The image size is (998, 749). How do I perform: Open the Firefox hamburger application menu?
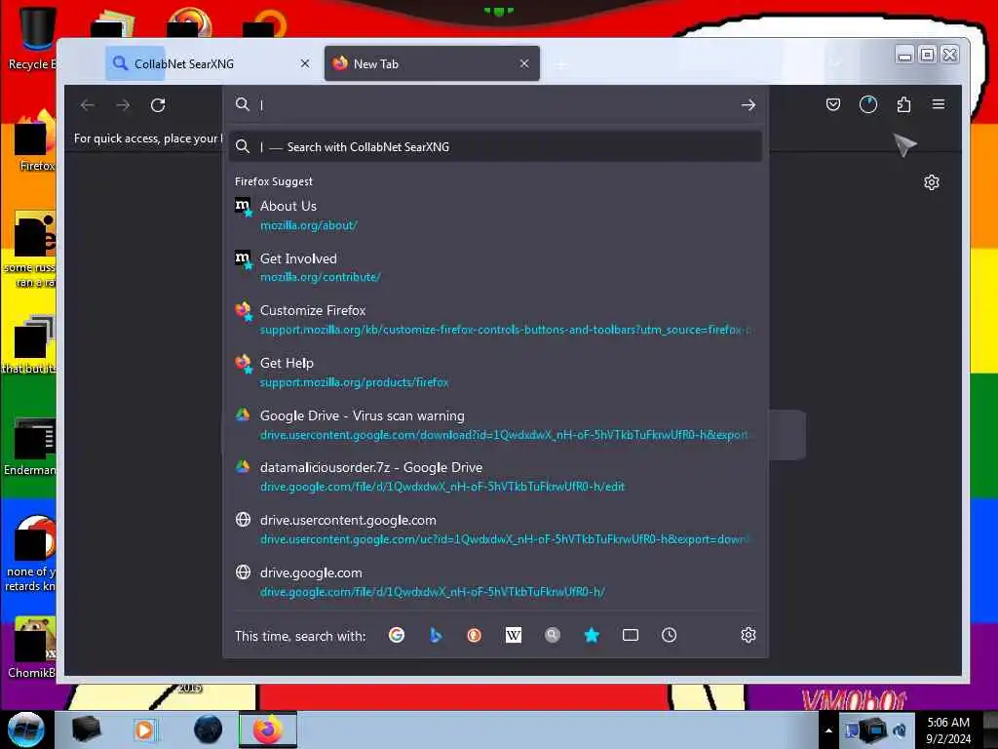point(939,104)
